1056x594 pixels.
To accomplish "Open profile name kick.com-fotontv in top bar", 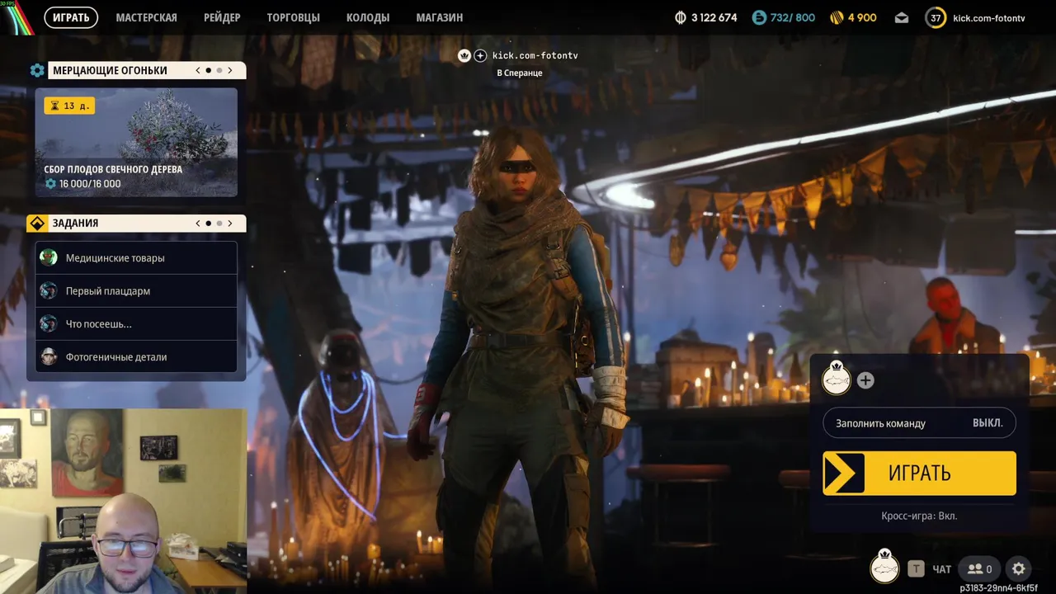I will [988, 18].
